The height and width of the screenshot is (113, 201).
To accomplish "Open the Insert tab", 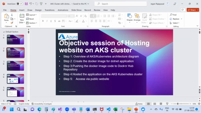I will pyautogui.click(x=22, y=10).
